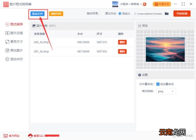196x140 pixels.
Task: Click 清除列表 to clear the list
Action: tap(56, 14)
